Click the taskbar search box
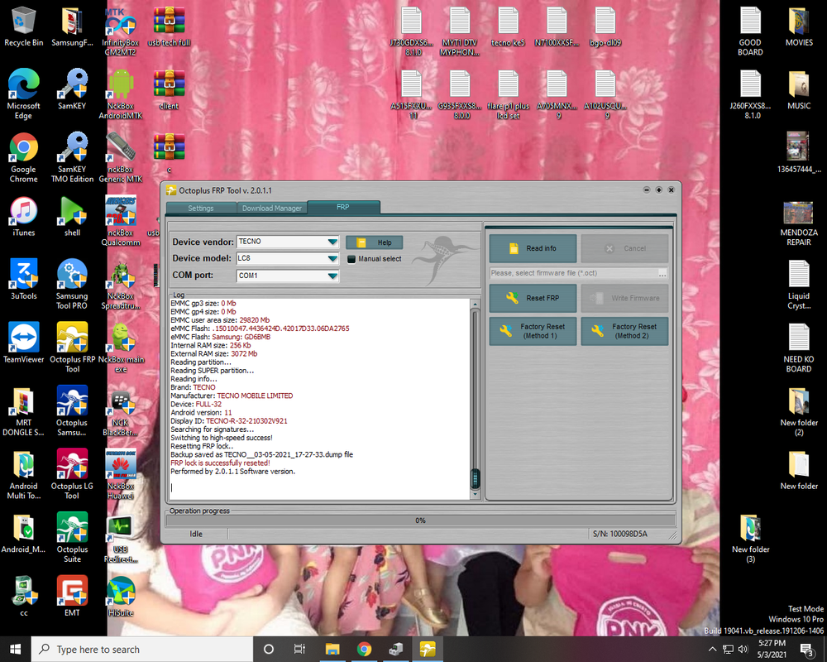This screenshot has height=662, width=827. click(142, 650)
